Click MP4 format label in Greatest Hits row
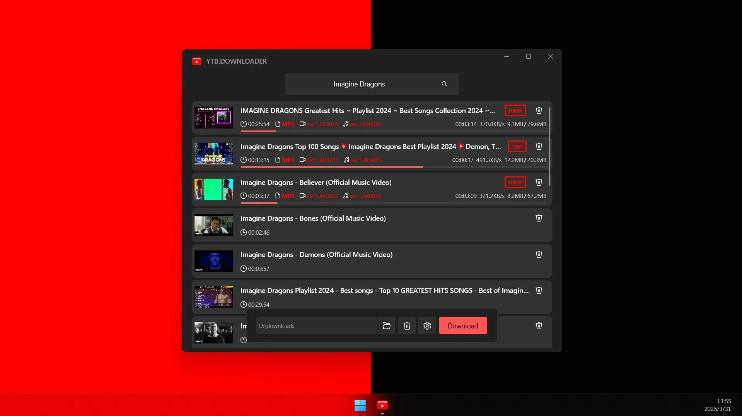Viewport: 742px width, 416px height. click(288, 124)
